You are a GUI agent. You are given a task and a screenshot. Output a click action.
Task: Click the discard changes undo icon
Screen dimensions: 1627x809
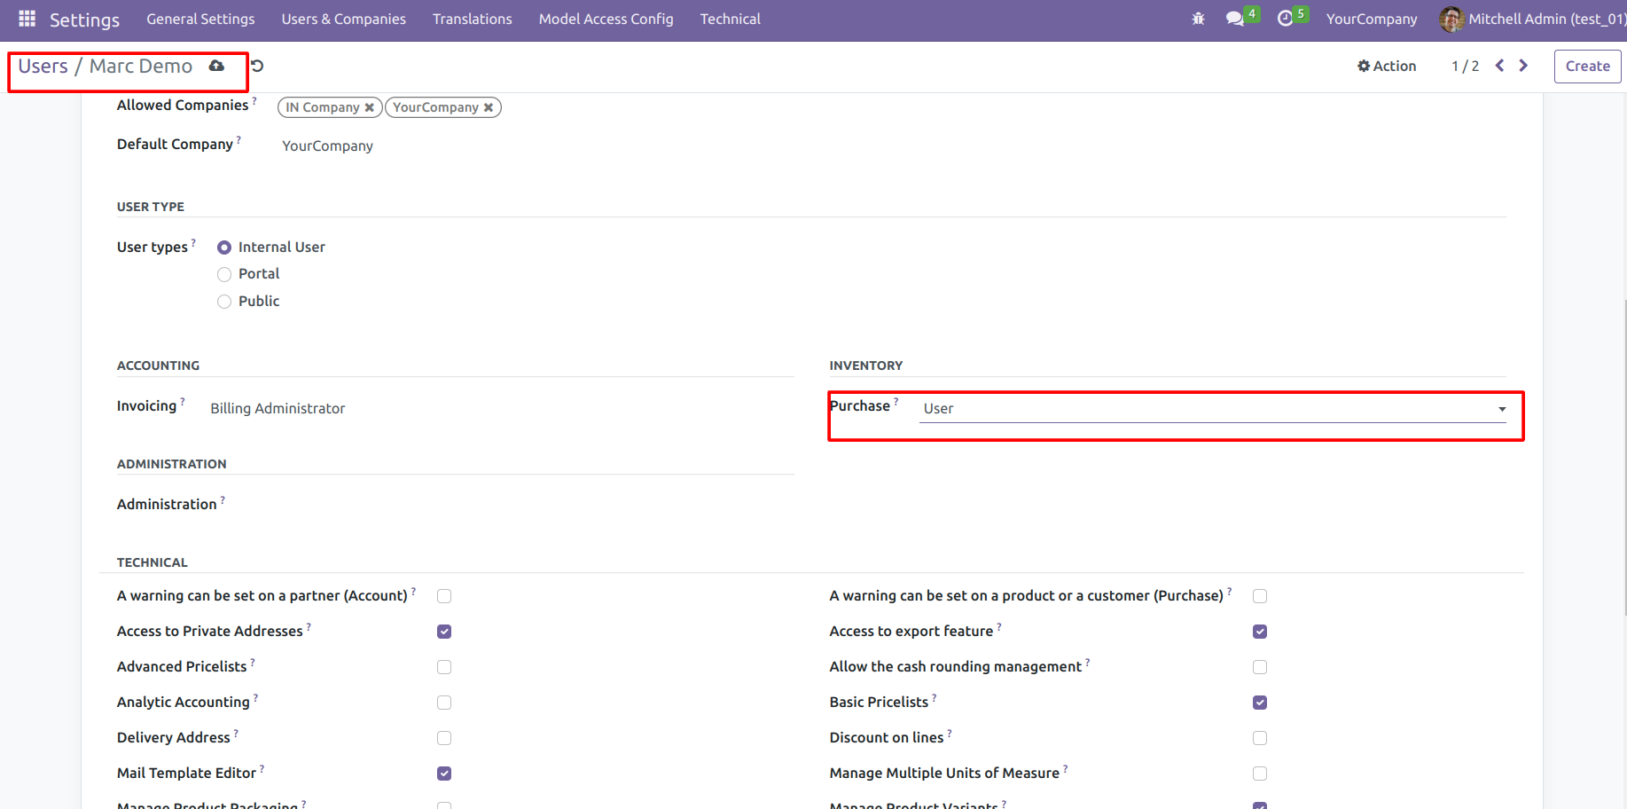click(257, 66)
